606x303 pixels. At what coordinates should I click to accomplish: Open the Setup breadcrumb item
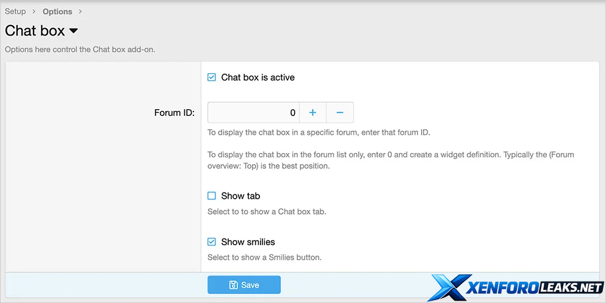(x=15, y=12)
